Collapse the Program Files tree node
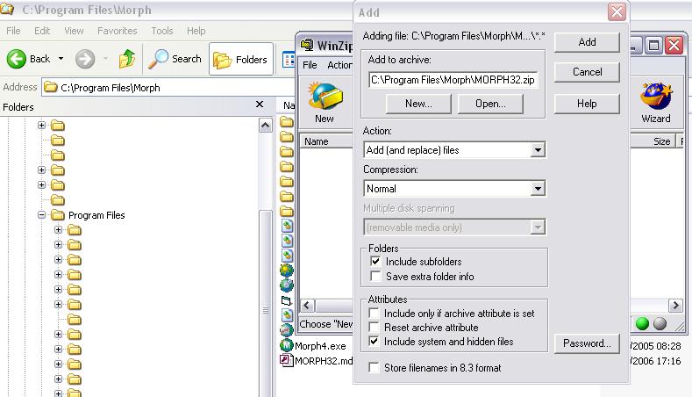The height and width of the screenshot is (397, 692). (x=41, y=215)
